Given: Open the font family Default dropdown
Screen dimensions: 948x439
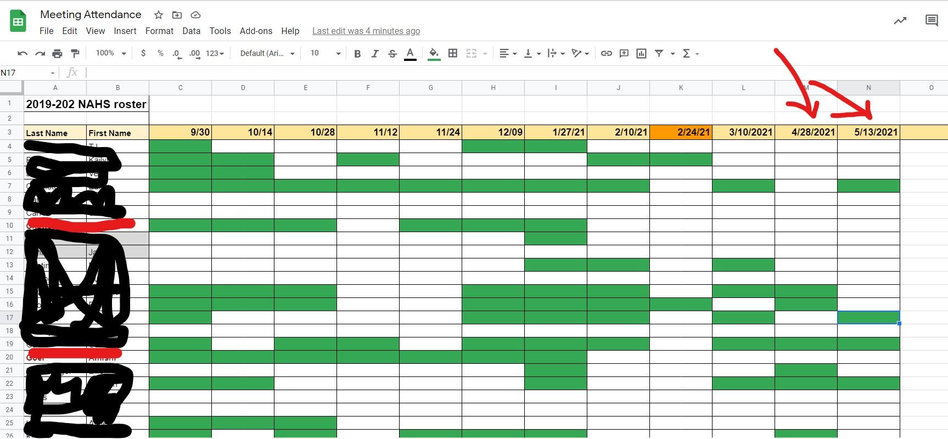Looking at the screenshot, I should tap(267, 53).
